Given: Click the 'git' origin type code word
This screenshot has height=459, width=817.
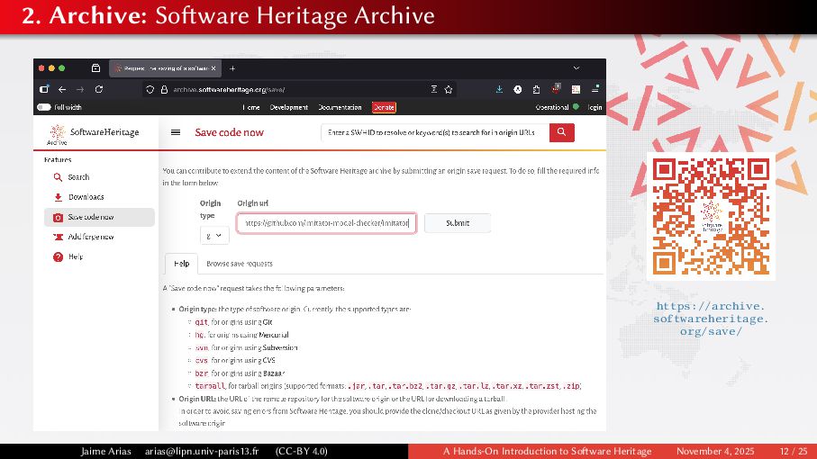Looking at the screenshot, I should 201,322.
